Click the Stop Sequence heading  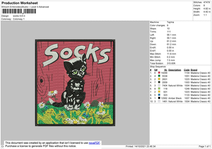[x=159, y=66]
